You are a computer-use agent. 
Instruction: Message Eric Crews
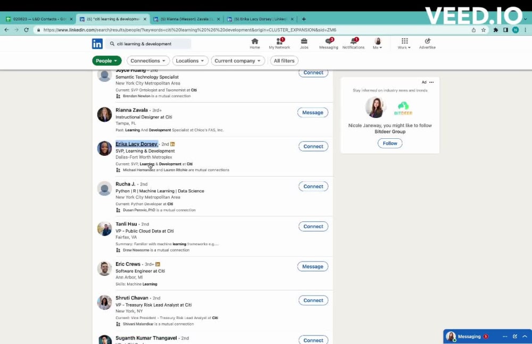tap(312, 266)
